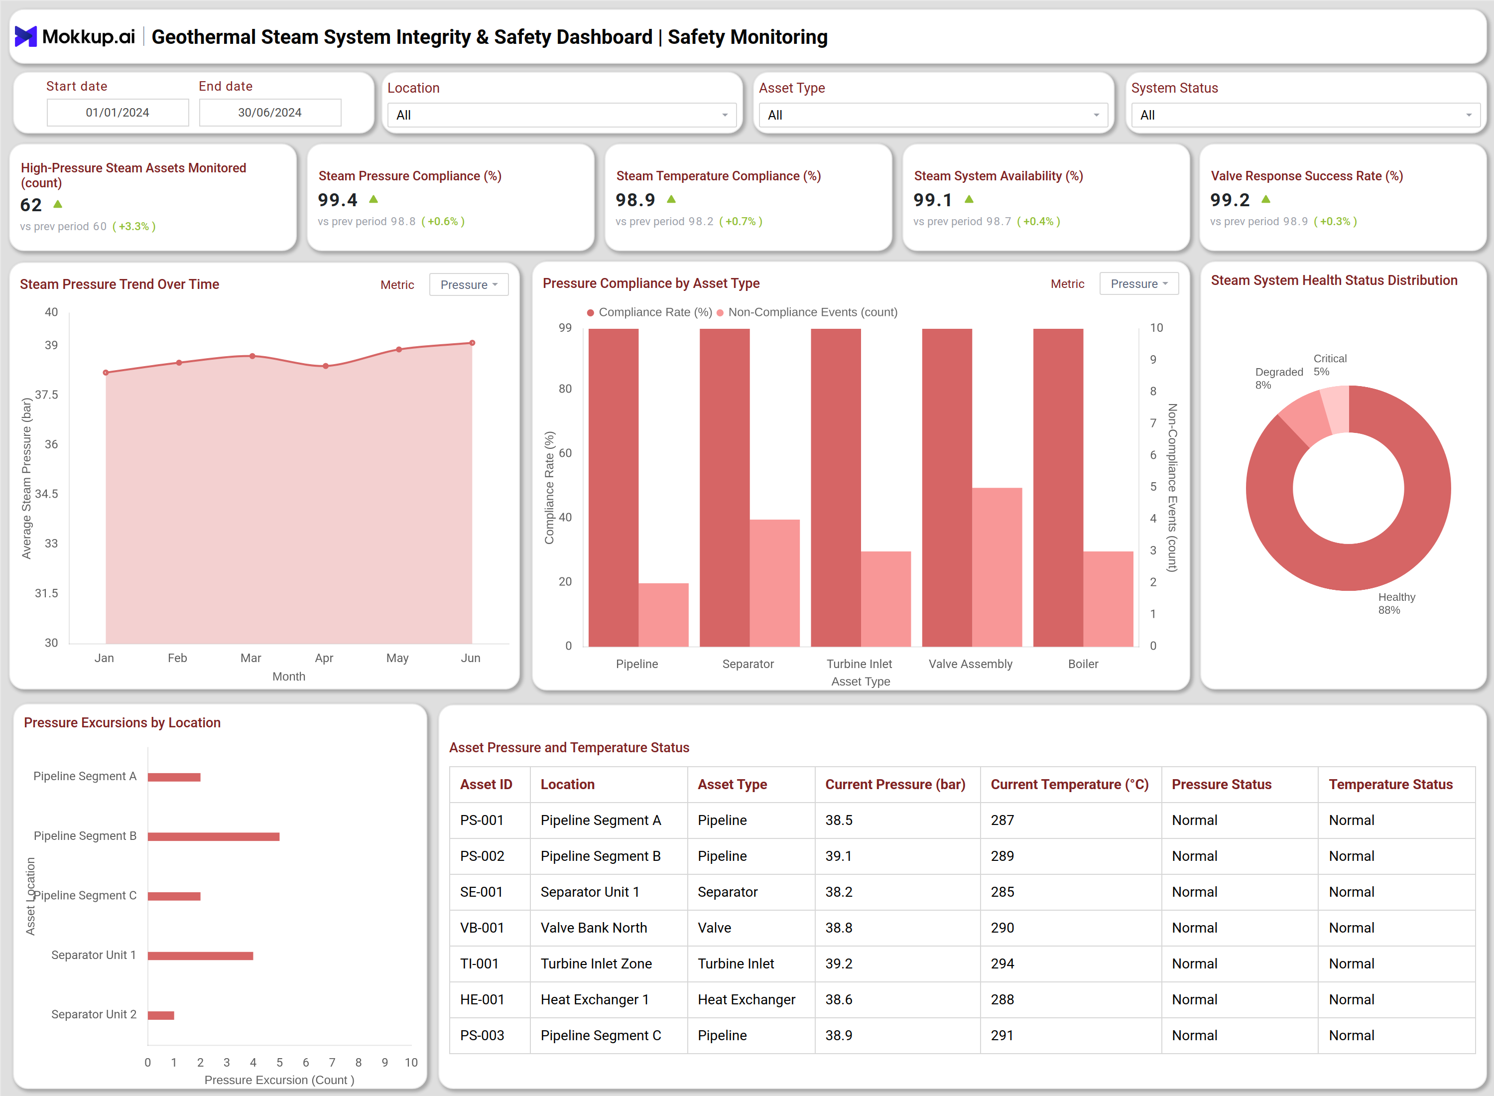Click the Pipeline Segment B excursion bar
The image size is (1494, 1096).
click(214, 836)
